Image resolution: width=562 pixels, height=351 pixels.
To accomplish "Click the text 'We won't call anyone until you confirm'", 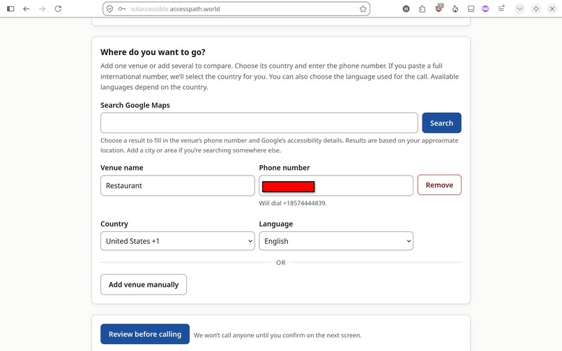I will tap(249, 335).
